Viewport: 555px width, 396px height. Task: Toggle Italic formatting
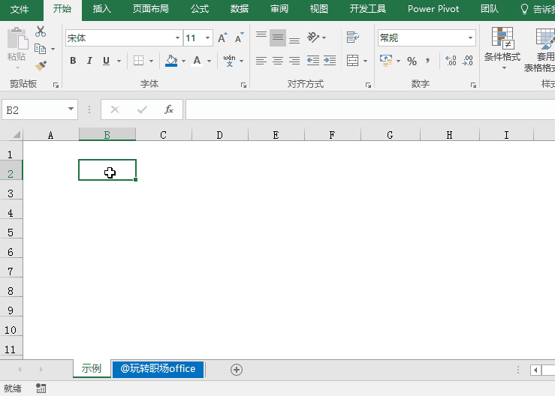pos(89,61)
